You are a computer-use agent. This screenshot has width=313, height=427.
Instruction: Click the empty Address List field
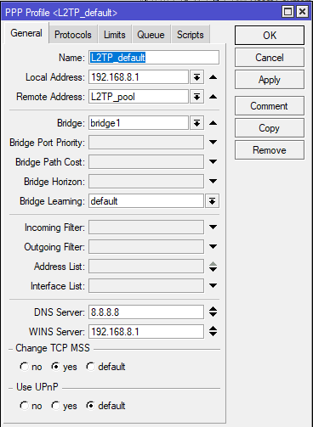(146, 267)
